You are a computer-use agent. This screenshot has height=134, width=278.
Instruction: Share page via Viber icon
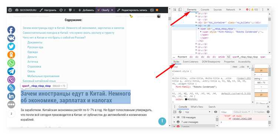click(x=11, y=80)
